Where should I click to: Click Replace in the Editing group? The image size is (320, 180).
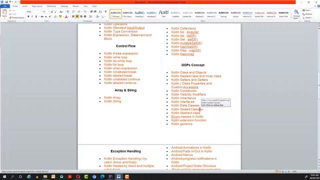(307, 14)
